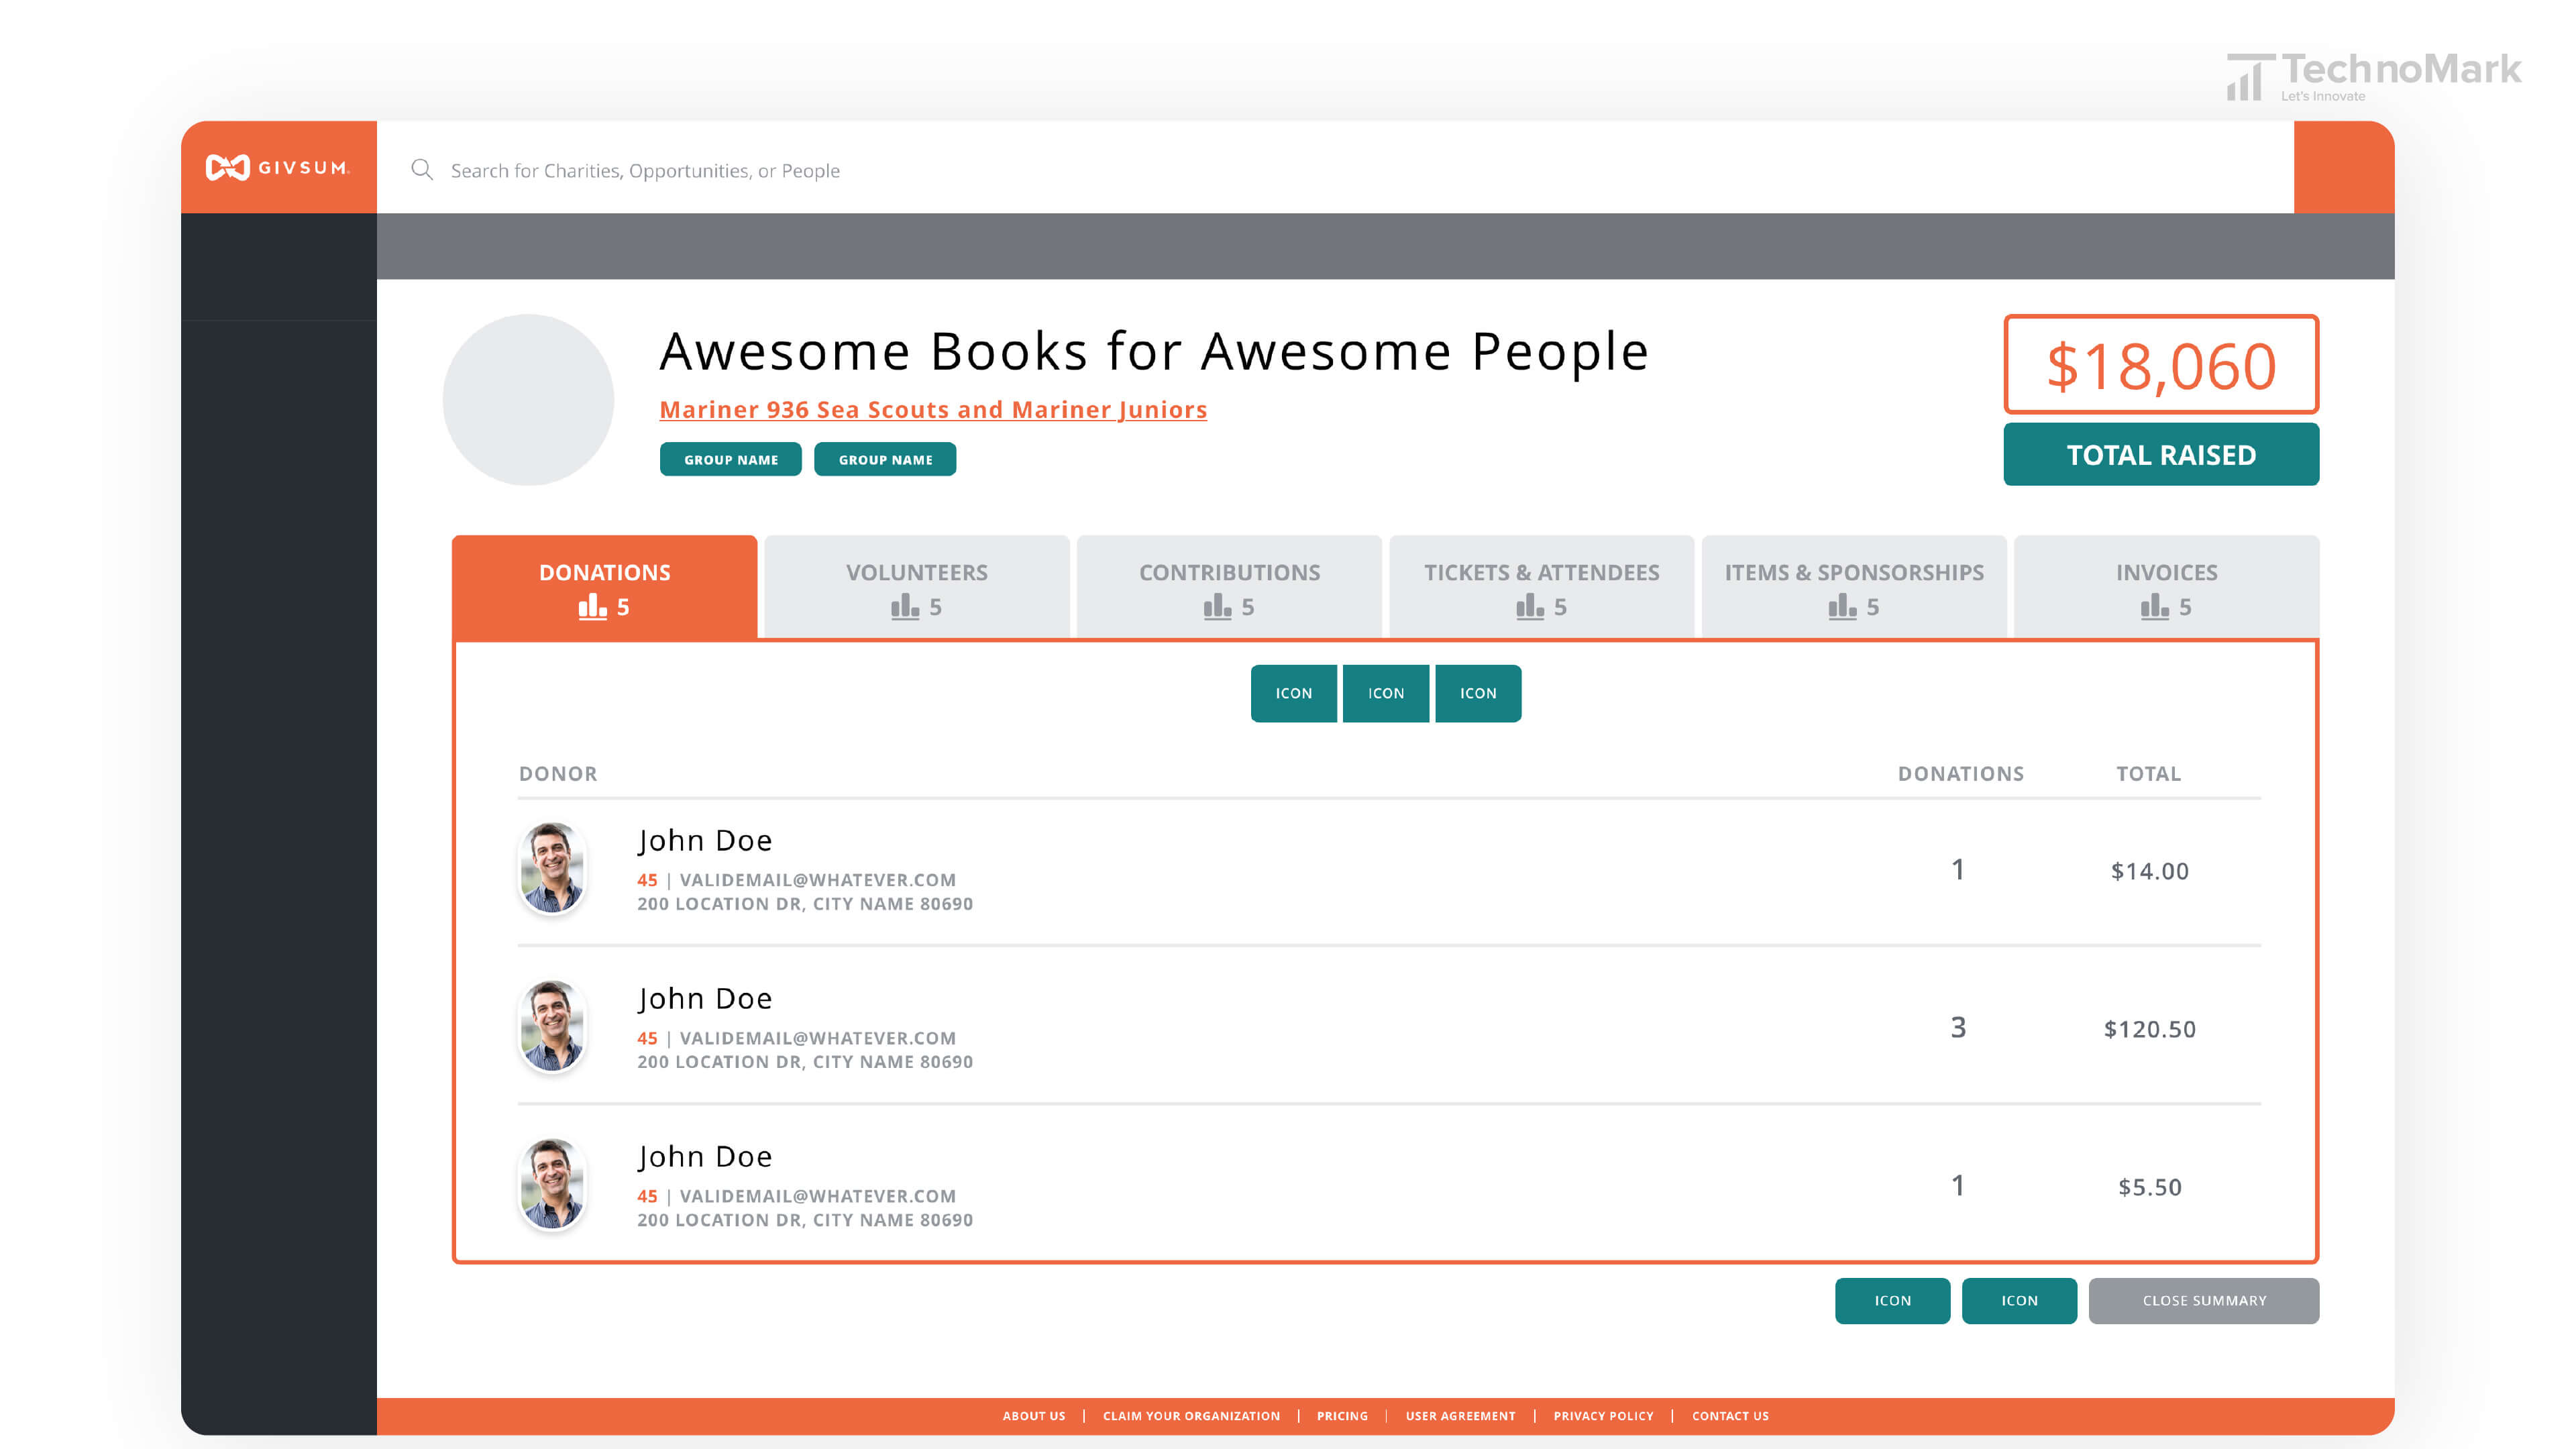Open the Contact Us footer link

1730,1416
